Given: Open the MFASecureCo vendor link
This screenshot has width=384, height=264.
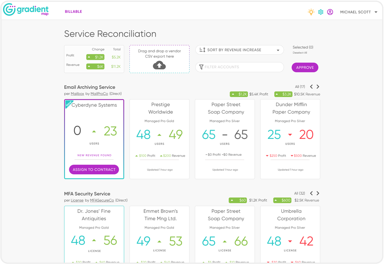Looking at the screenshot, I should pyautogui.click(x=102, y=200).
